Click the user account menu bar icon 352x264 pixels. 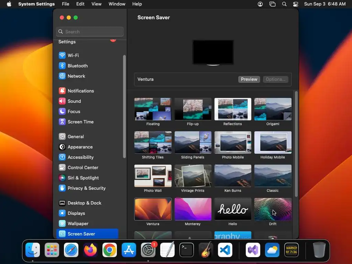[x=260, y=4]
